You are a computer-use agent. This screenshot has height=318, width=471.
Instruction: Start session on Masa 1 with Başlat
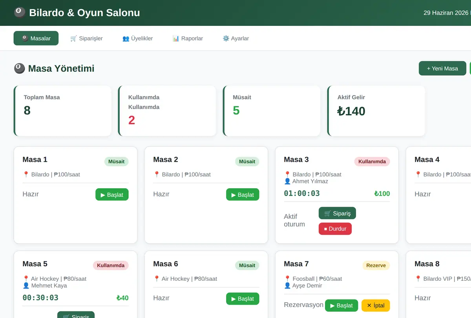pos(112,194)
